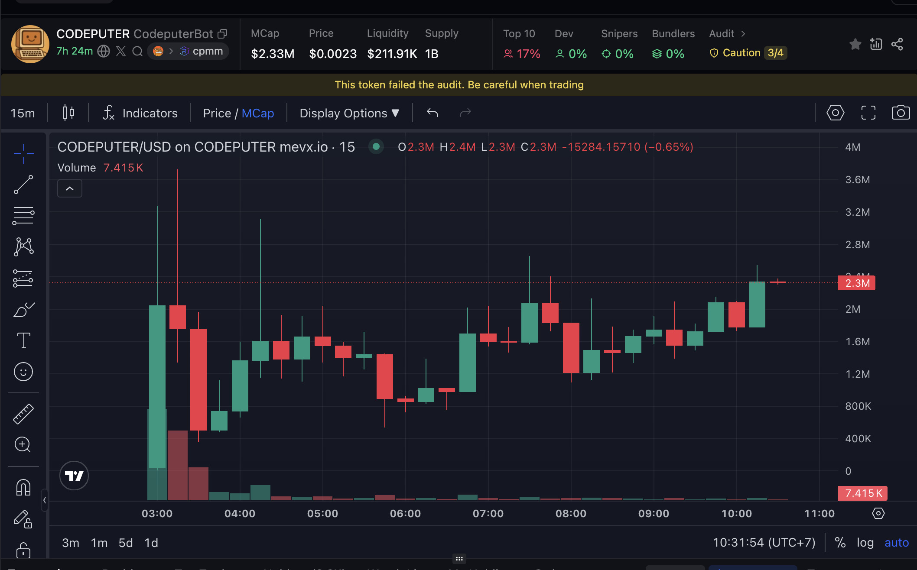Change the 15m timeframe interval
Viewport: 917px width, 570px height.
click(23, 113)
